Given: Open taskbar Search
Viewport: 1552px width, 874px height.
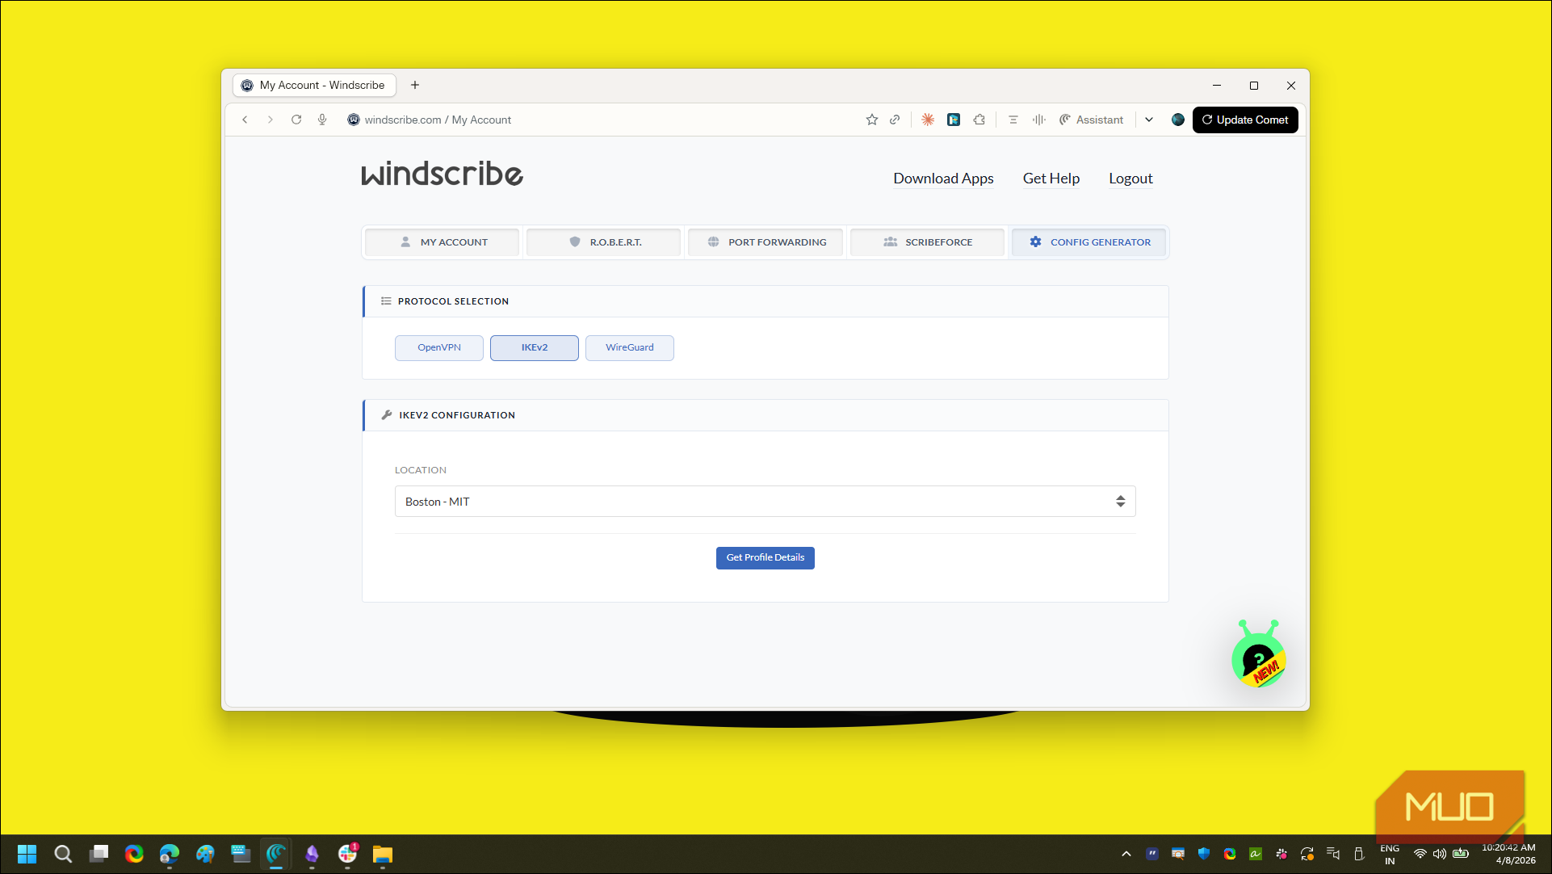Looking at the screenshot, I should [x=63, y=854].
